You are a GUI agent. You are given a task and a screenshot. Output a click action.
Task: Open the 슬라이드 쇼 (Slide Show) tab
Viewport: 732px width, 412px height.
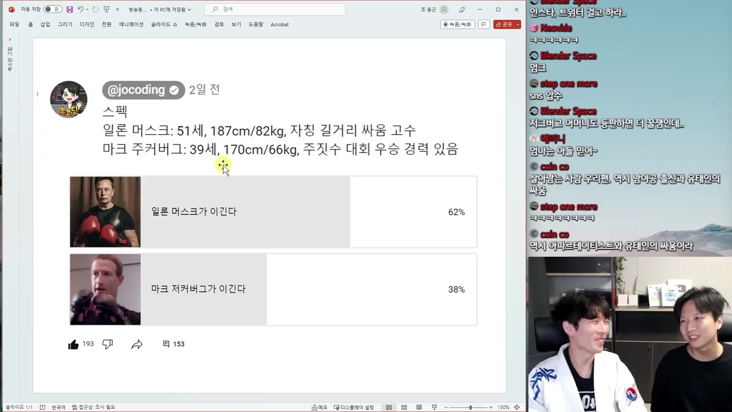pyautogui.click(x=164, y=25)
